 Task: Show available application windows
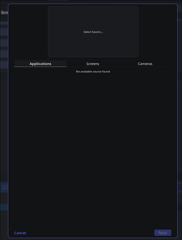[x=40, y=63]
